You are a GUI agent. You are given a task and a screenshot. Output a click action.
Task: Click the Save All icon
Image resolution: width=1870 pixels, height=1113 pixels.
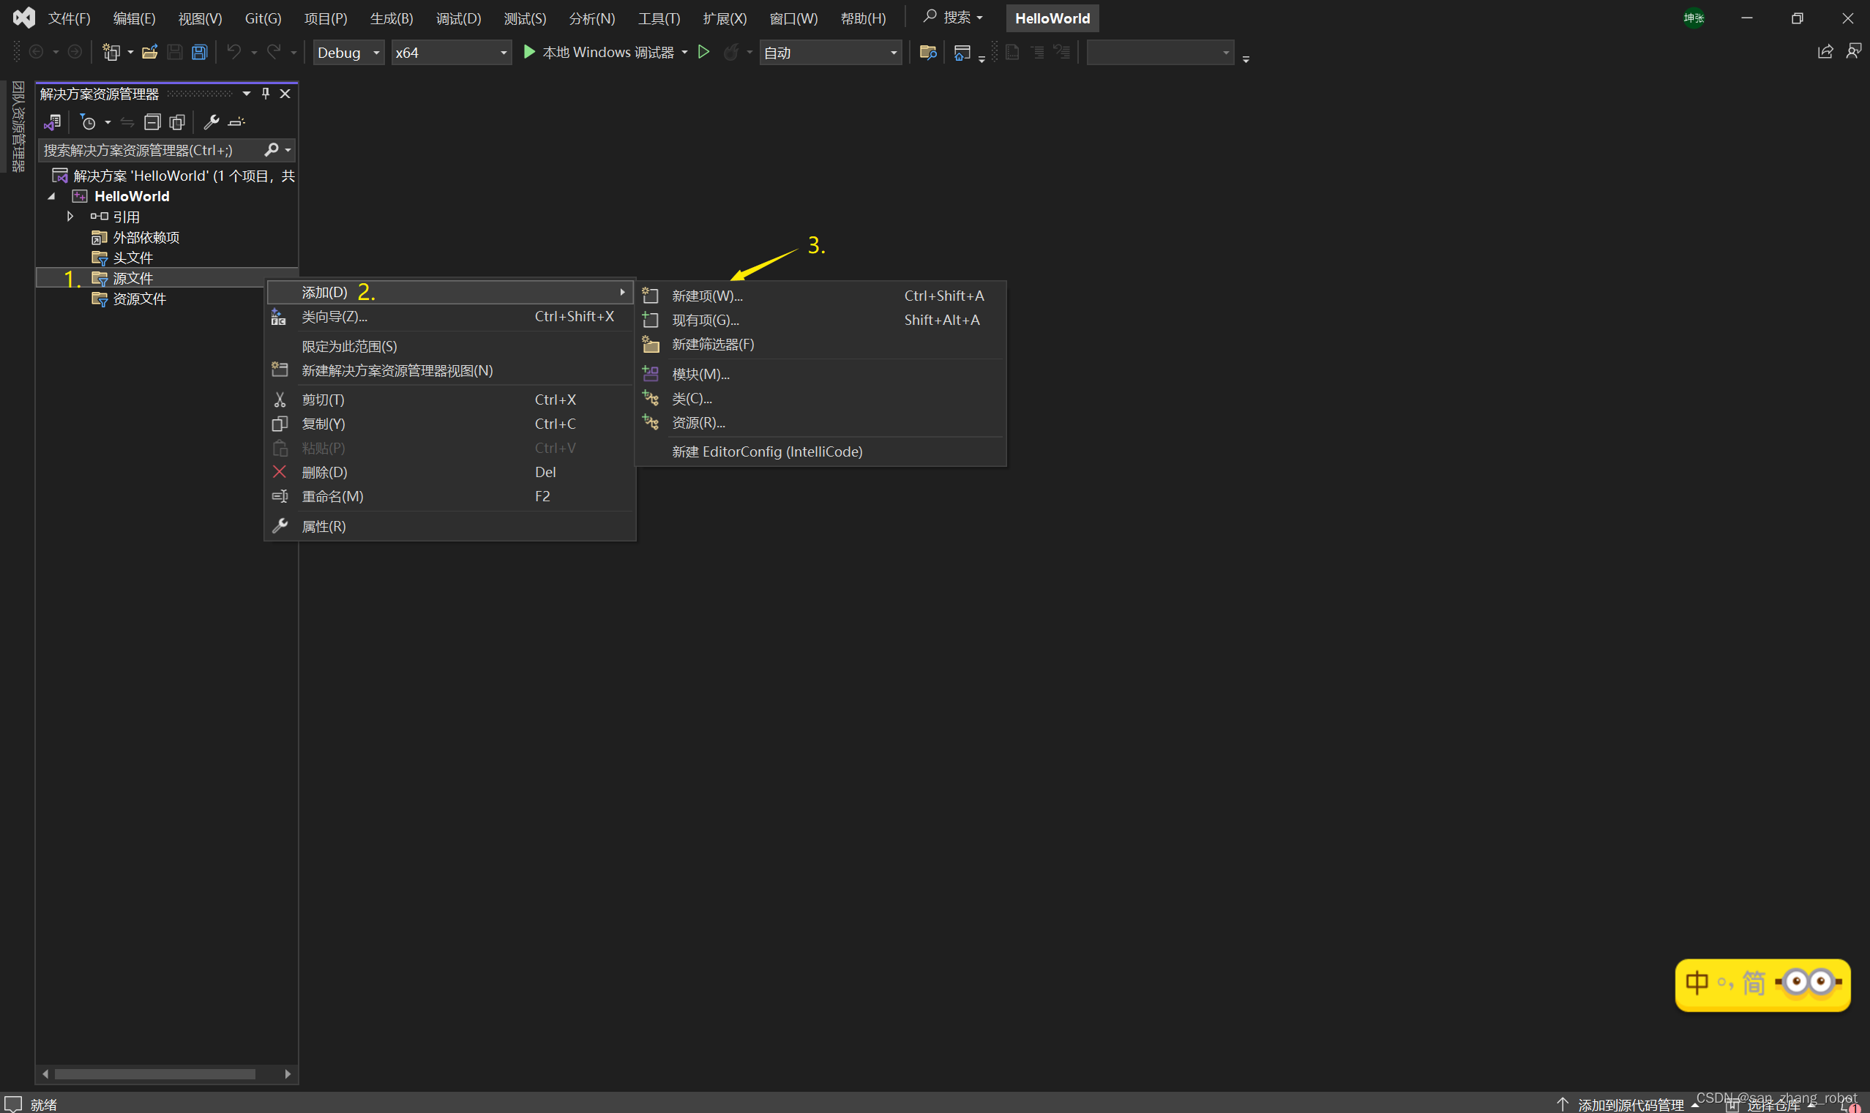[198, 52]
